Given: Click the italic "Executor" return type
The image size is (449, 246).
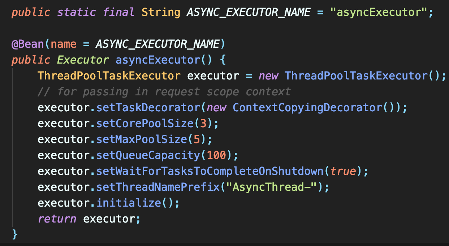Looking at the screenshot, I should tap(83, 60).
